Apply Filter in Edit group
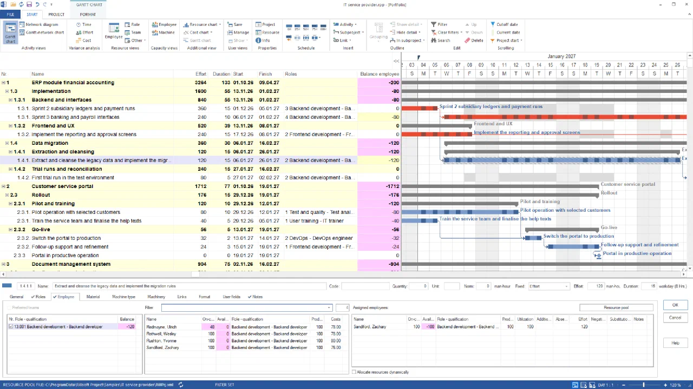This screenshot has width=693, height=389. (x=439, y=24)
